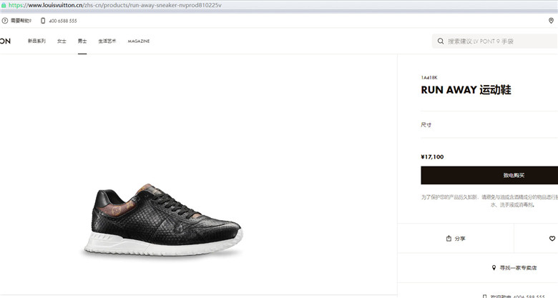
Task: Click the location pin icon at top right
Action: [x=551, y=21]
